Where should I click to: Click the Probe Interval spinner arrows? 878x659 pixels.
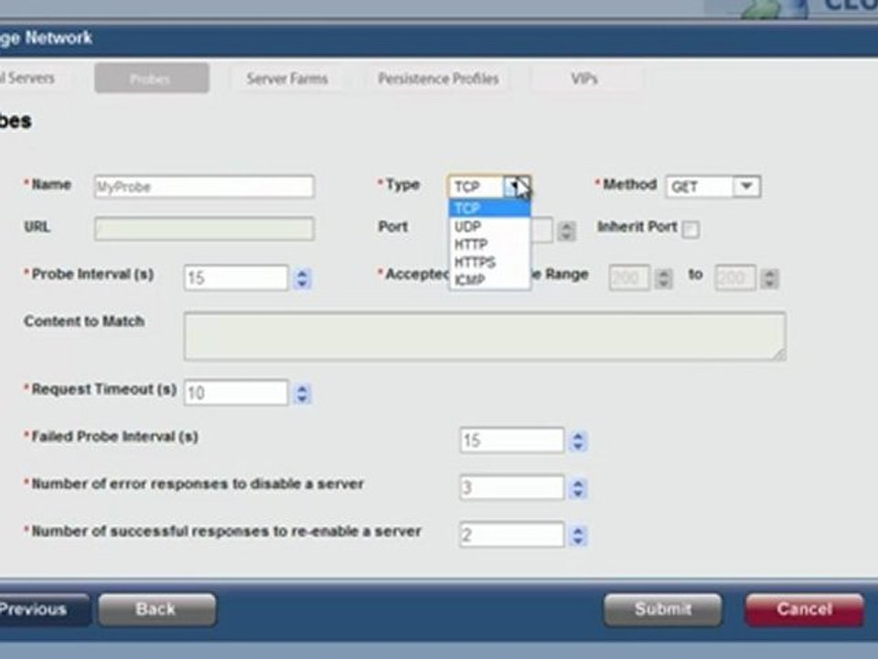click(x=303, y=278)
